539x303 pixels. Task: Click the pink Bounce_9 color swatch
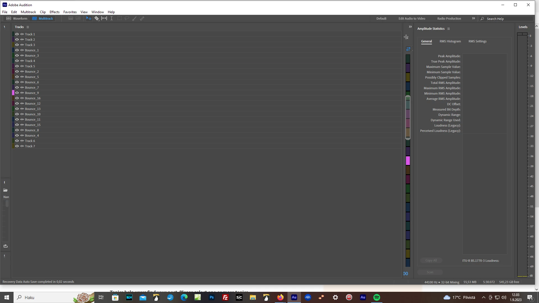tap(13, 93)
